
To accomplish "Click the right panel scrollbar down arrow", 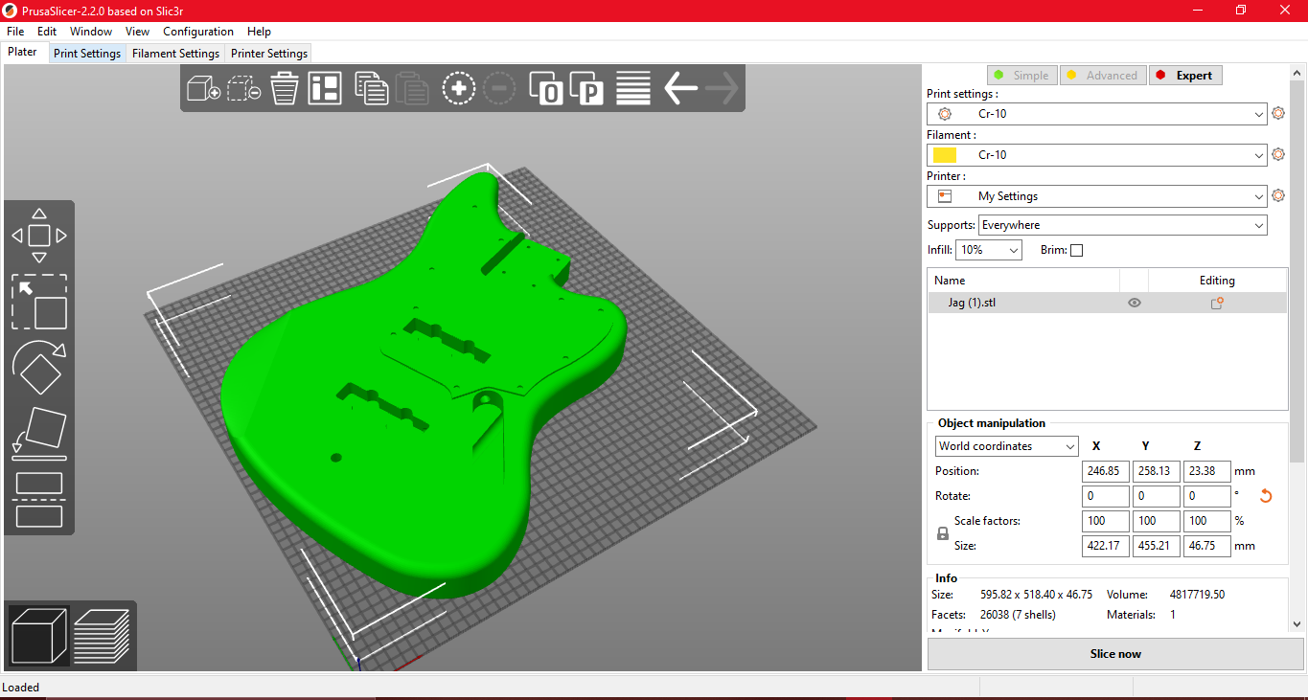I will pyautogui.click(x=1297, y=623).
